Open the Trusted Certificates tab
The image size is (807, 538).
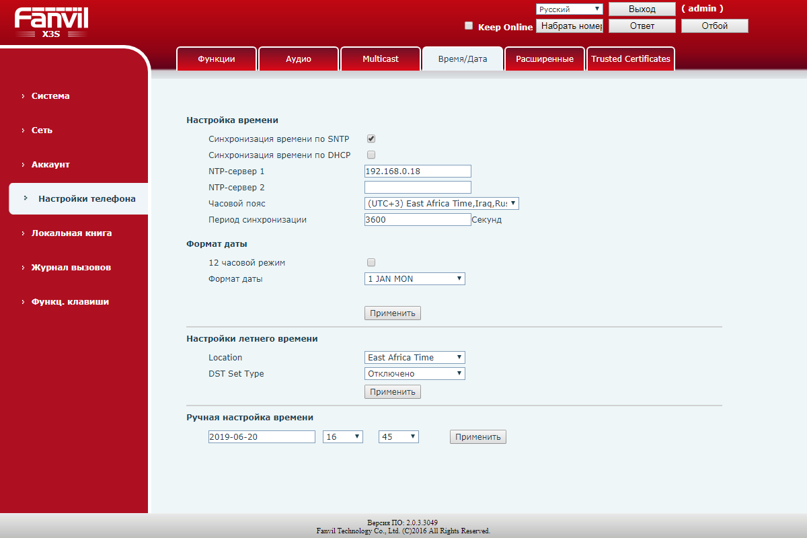(x=630, y=59)
